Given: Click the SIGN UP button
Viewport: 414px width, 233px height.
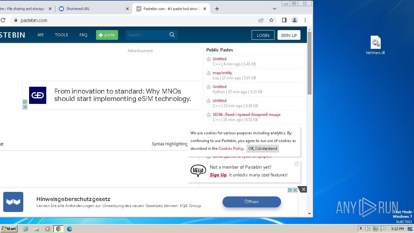Looking at the screenshot, I should tap(289, 35).
